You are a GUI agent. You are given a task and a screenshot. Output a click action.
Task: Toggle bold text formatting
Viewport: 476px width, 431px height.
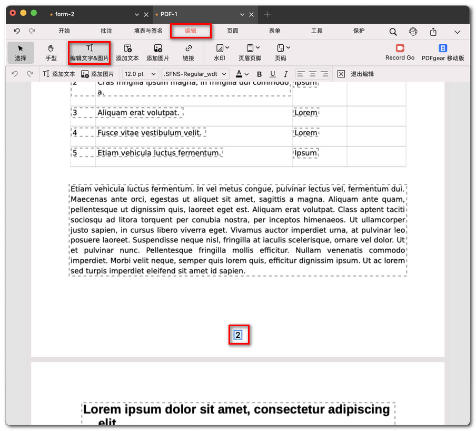[259, 74]
